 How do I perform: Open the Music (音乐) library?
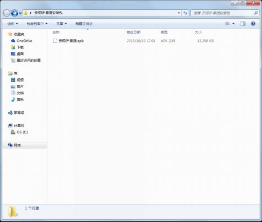[20, 100]
